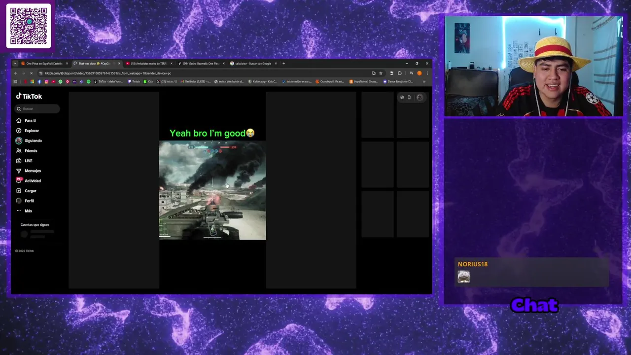Click the phone app icon at TikTok top right
Viewport: 631px width, 355px height.
(x=409, y=97)
